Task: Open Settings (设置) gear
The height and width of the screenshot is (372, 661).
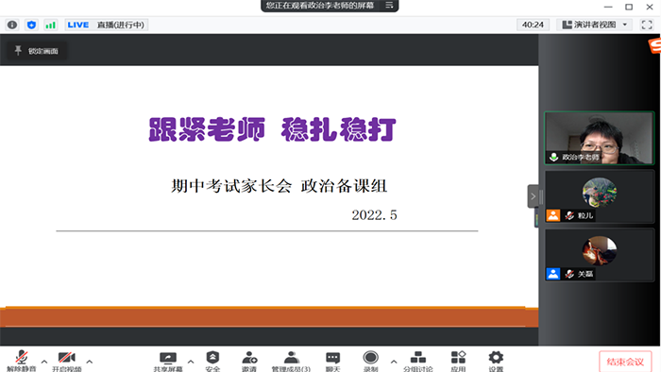Action: pos(496,362)
